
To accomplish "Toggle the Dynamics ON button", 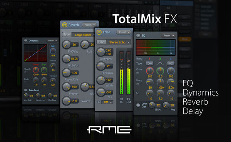I will (x=25, y=41).
